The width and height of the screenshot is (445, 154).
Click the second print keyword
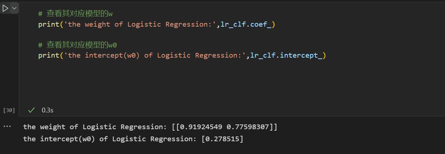47,55
